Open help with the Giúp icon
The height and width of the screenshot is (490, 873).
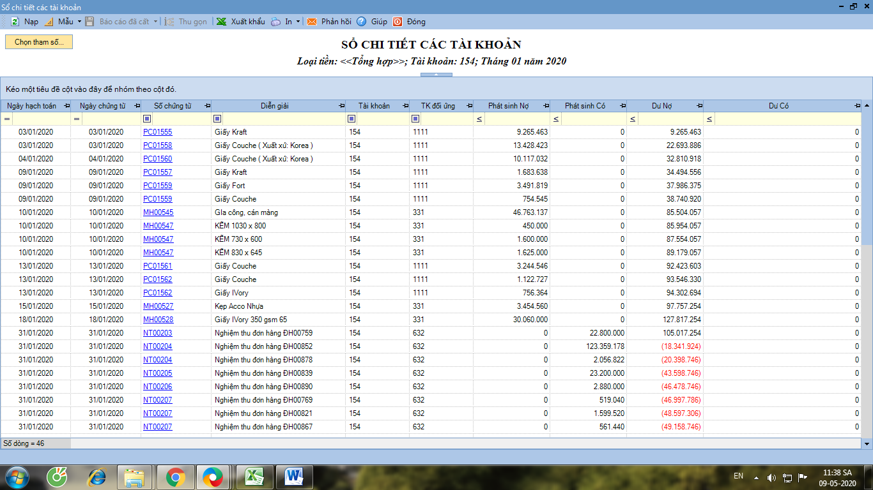pos(362,22)
